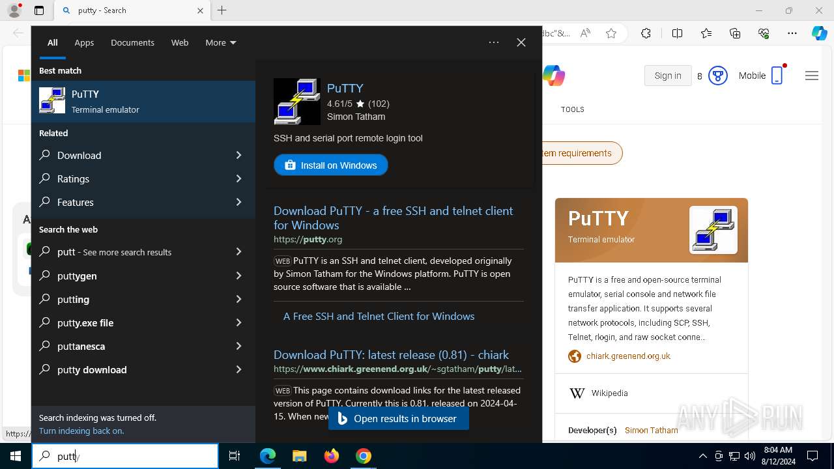Open 'Download PuTTY: latest release' chiark link
Image resolution: width=834 pixels, height=469 pixels.
(391, 355)
